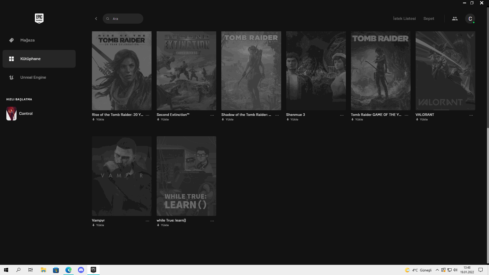Click the search magnifier icon
The image size is (489, 275).
coord(108,19)
